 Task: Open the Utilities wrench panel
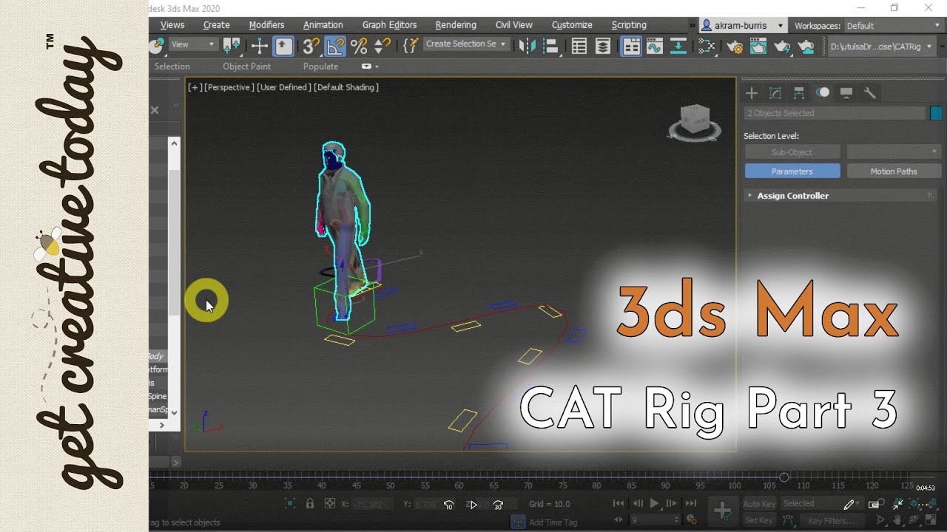click(870, 93)
